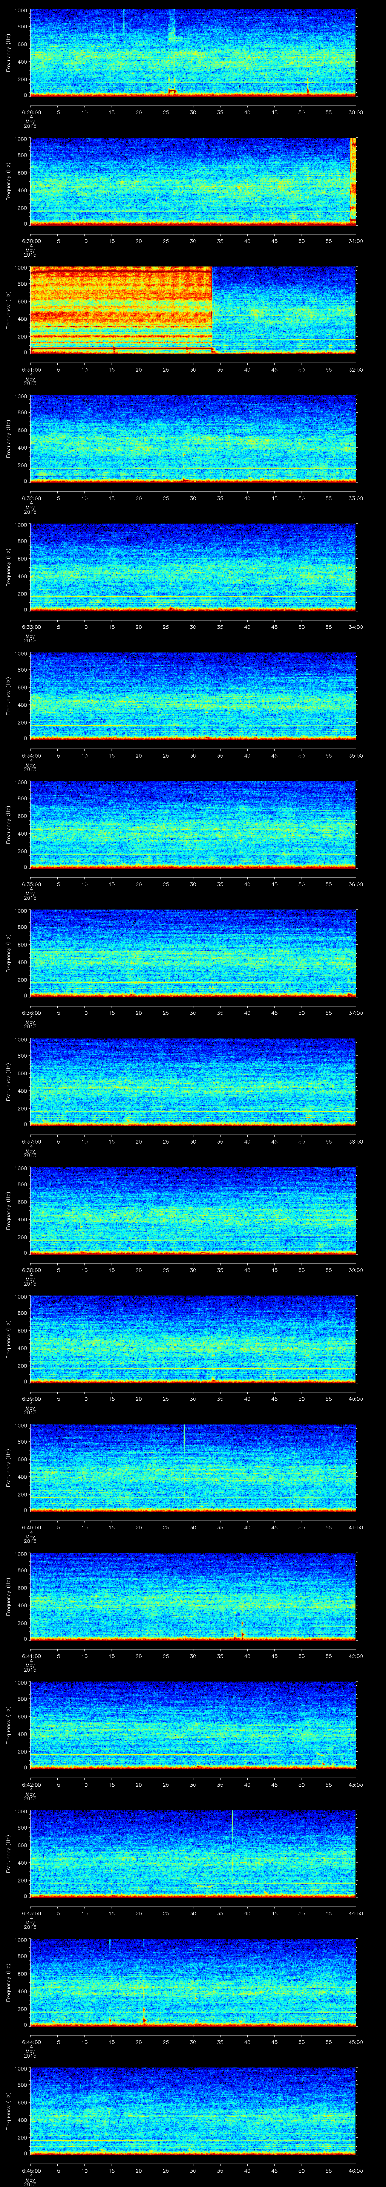Select the spectrogram panel starting at 6:42:00
Screen dimensions: 386x2187
tap(193, 1726)
